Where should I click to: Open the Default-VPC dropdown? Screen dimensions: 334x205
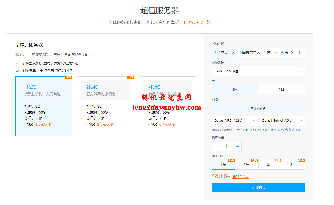click(x=234, y=120)
